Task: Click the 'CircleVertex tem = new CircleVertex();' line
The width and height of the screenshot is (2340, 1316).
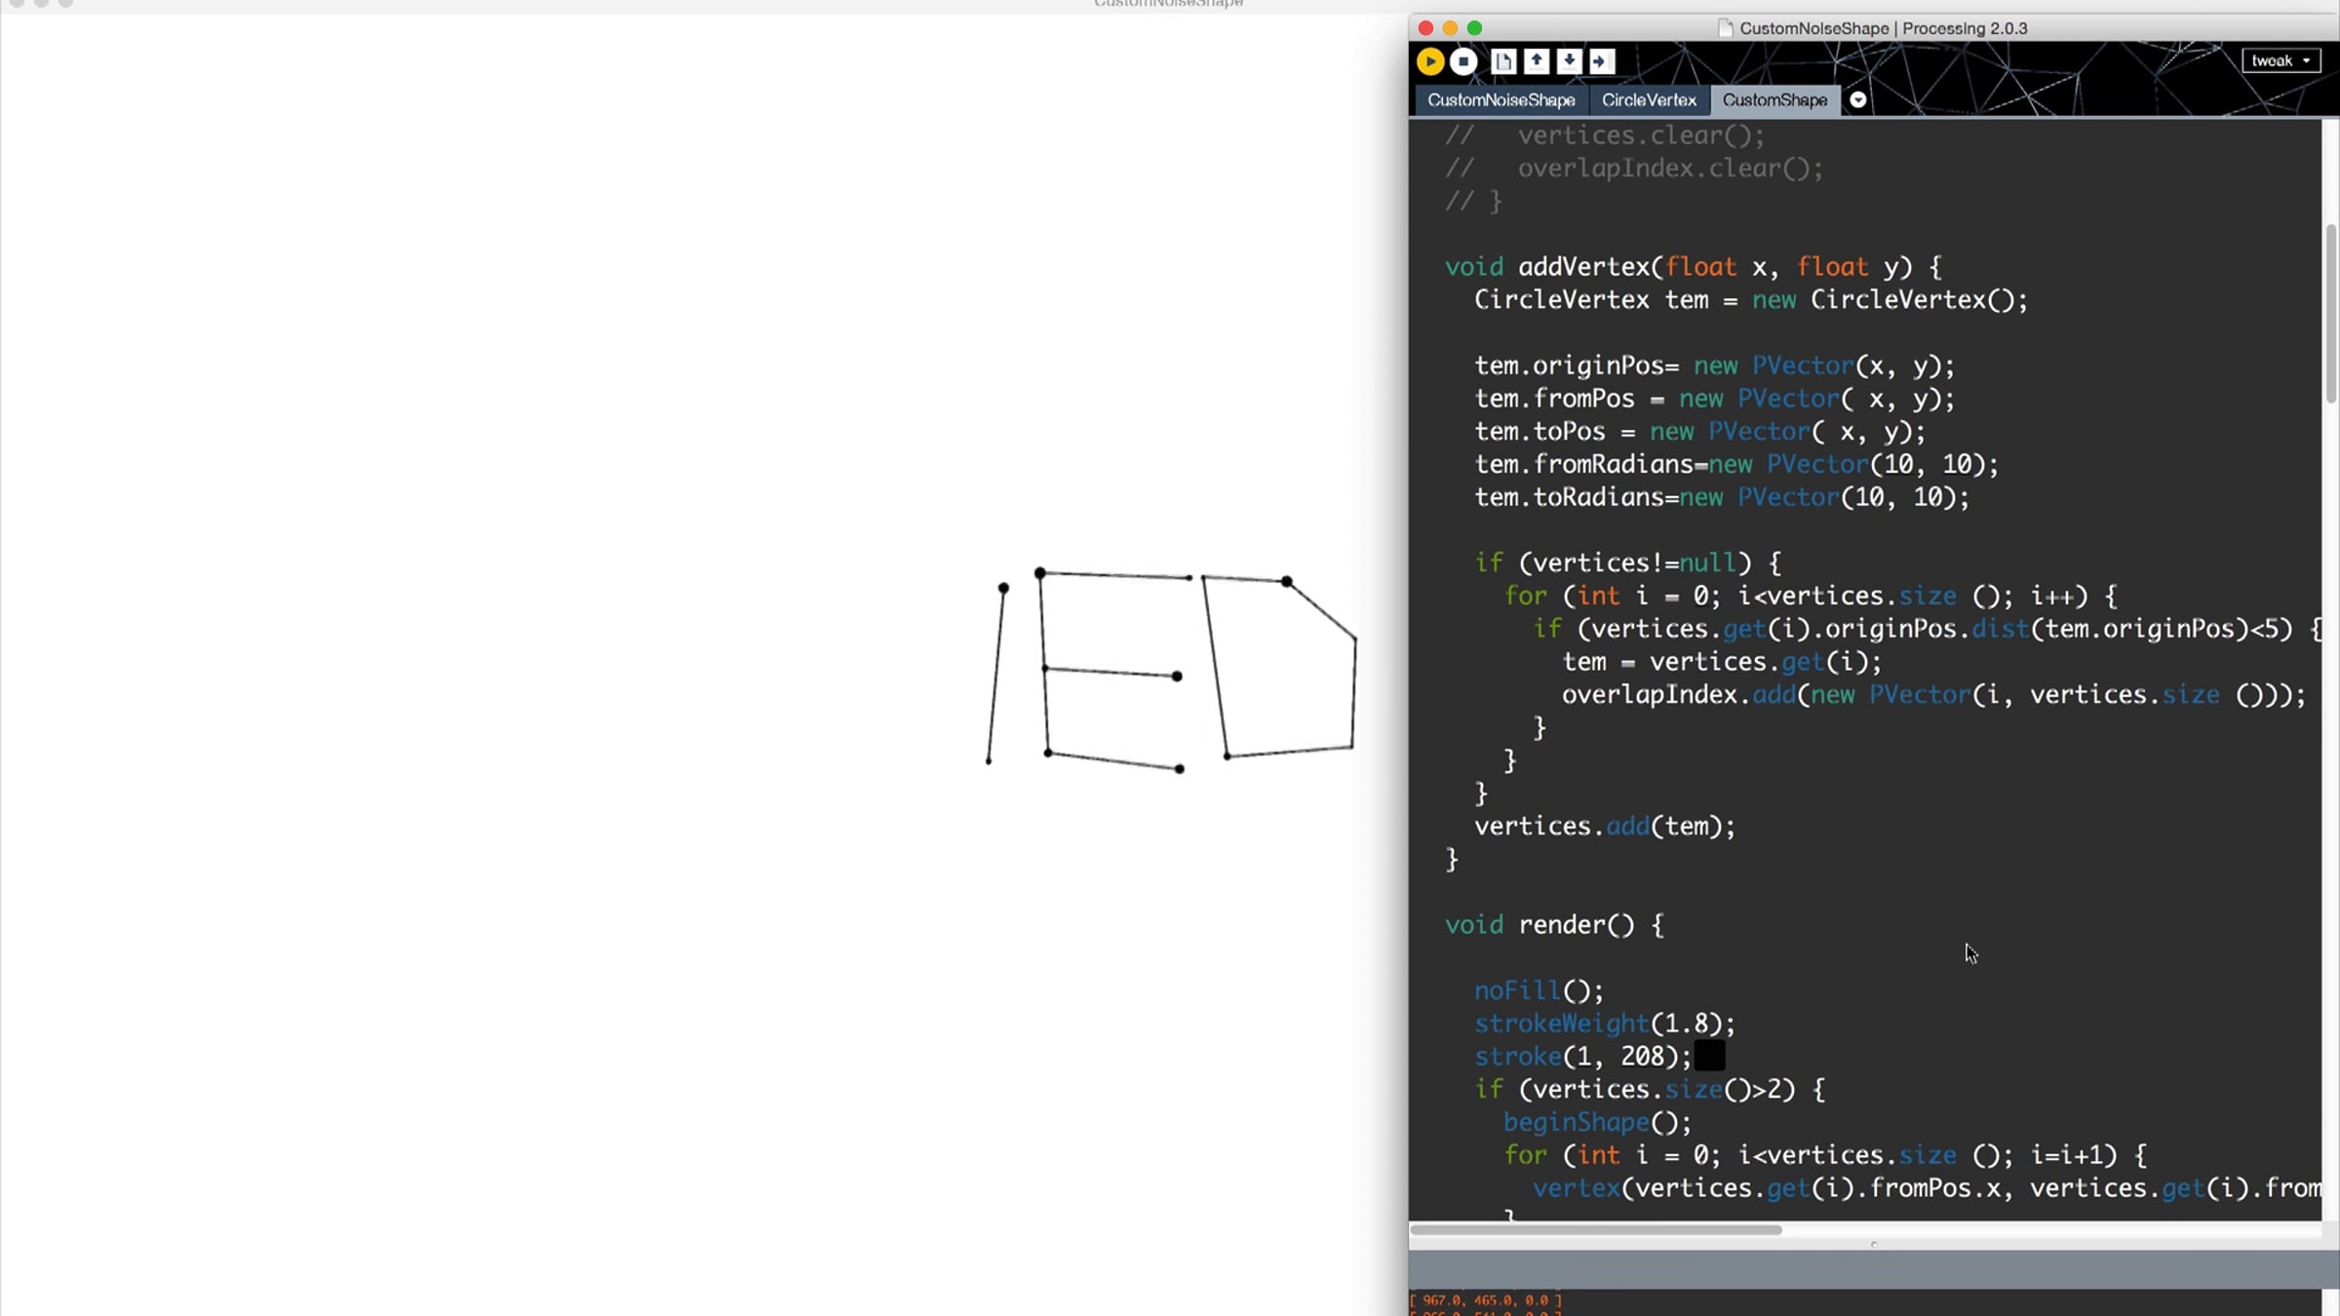Action: coord(1751,300)
